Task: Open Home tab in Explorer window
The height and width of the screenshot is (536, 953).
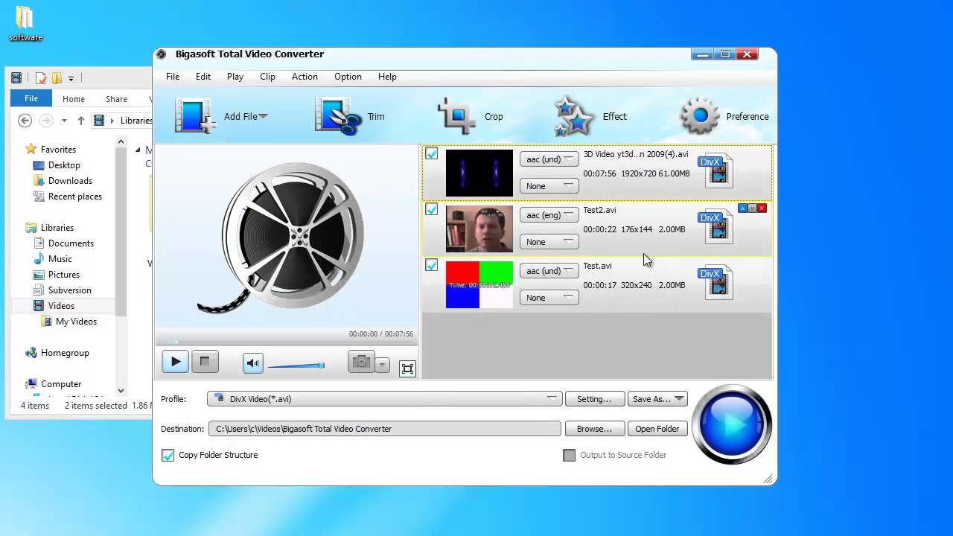Action: [74, 99]
